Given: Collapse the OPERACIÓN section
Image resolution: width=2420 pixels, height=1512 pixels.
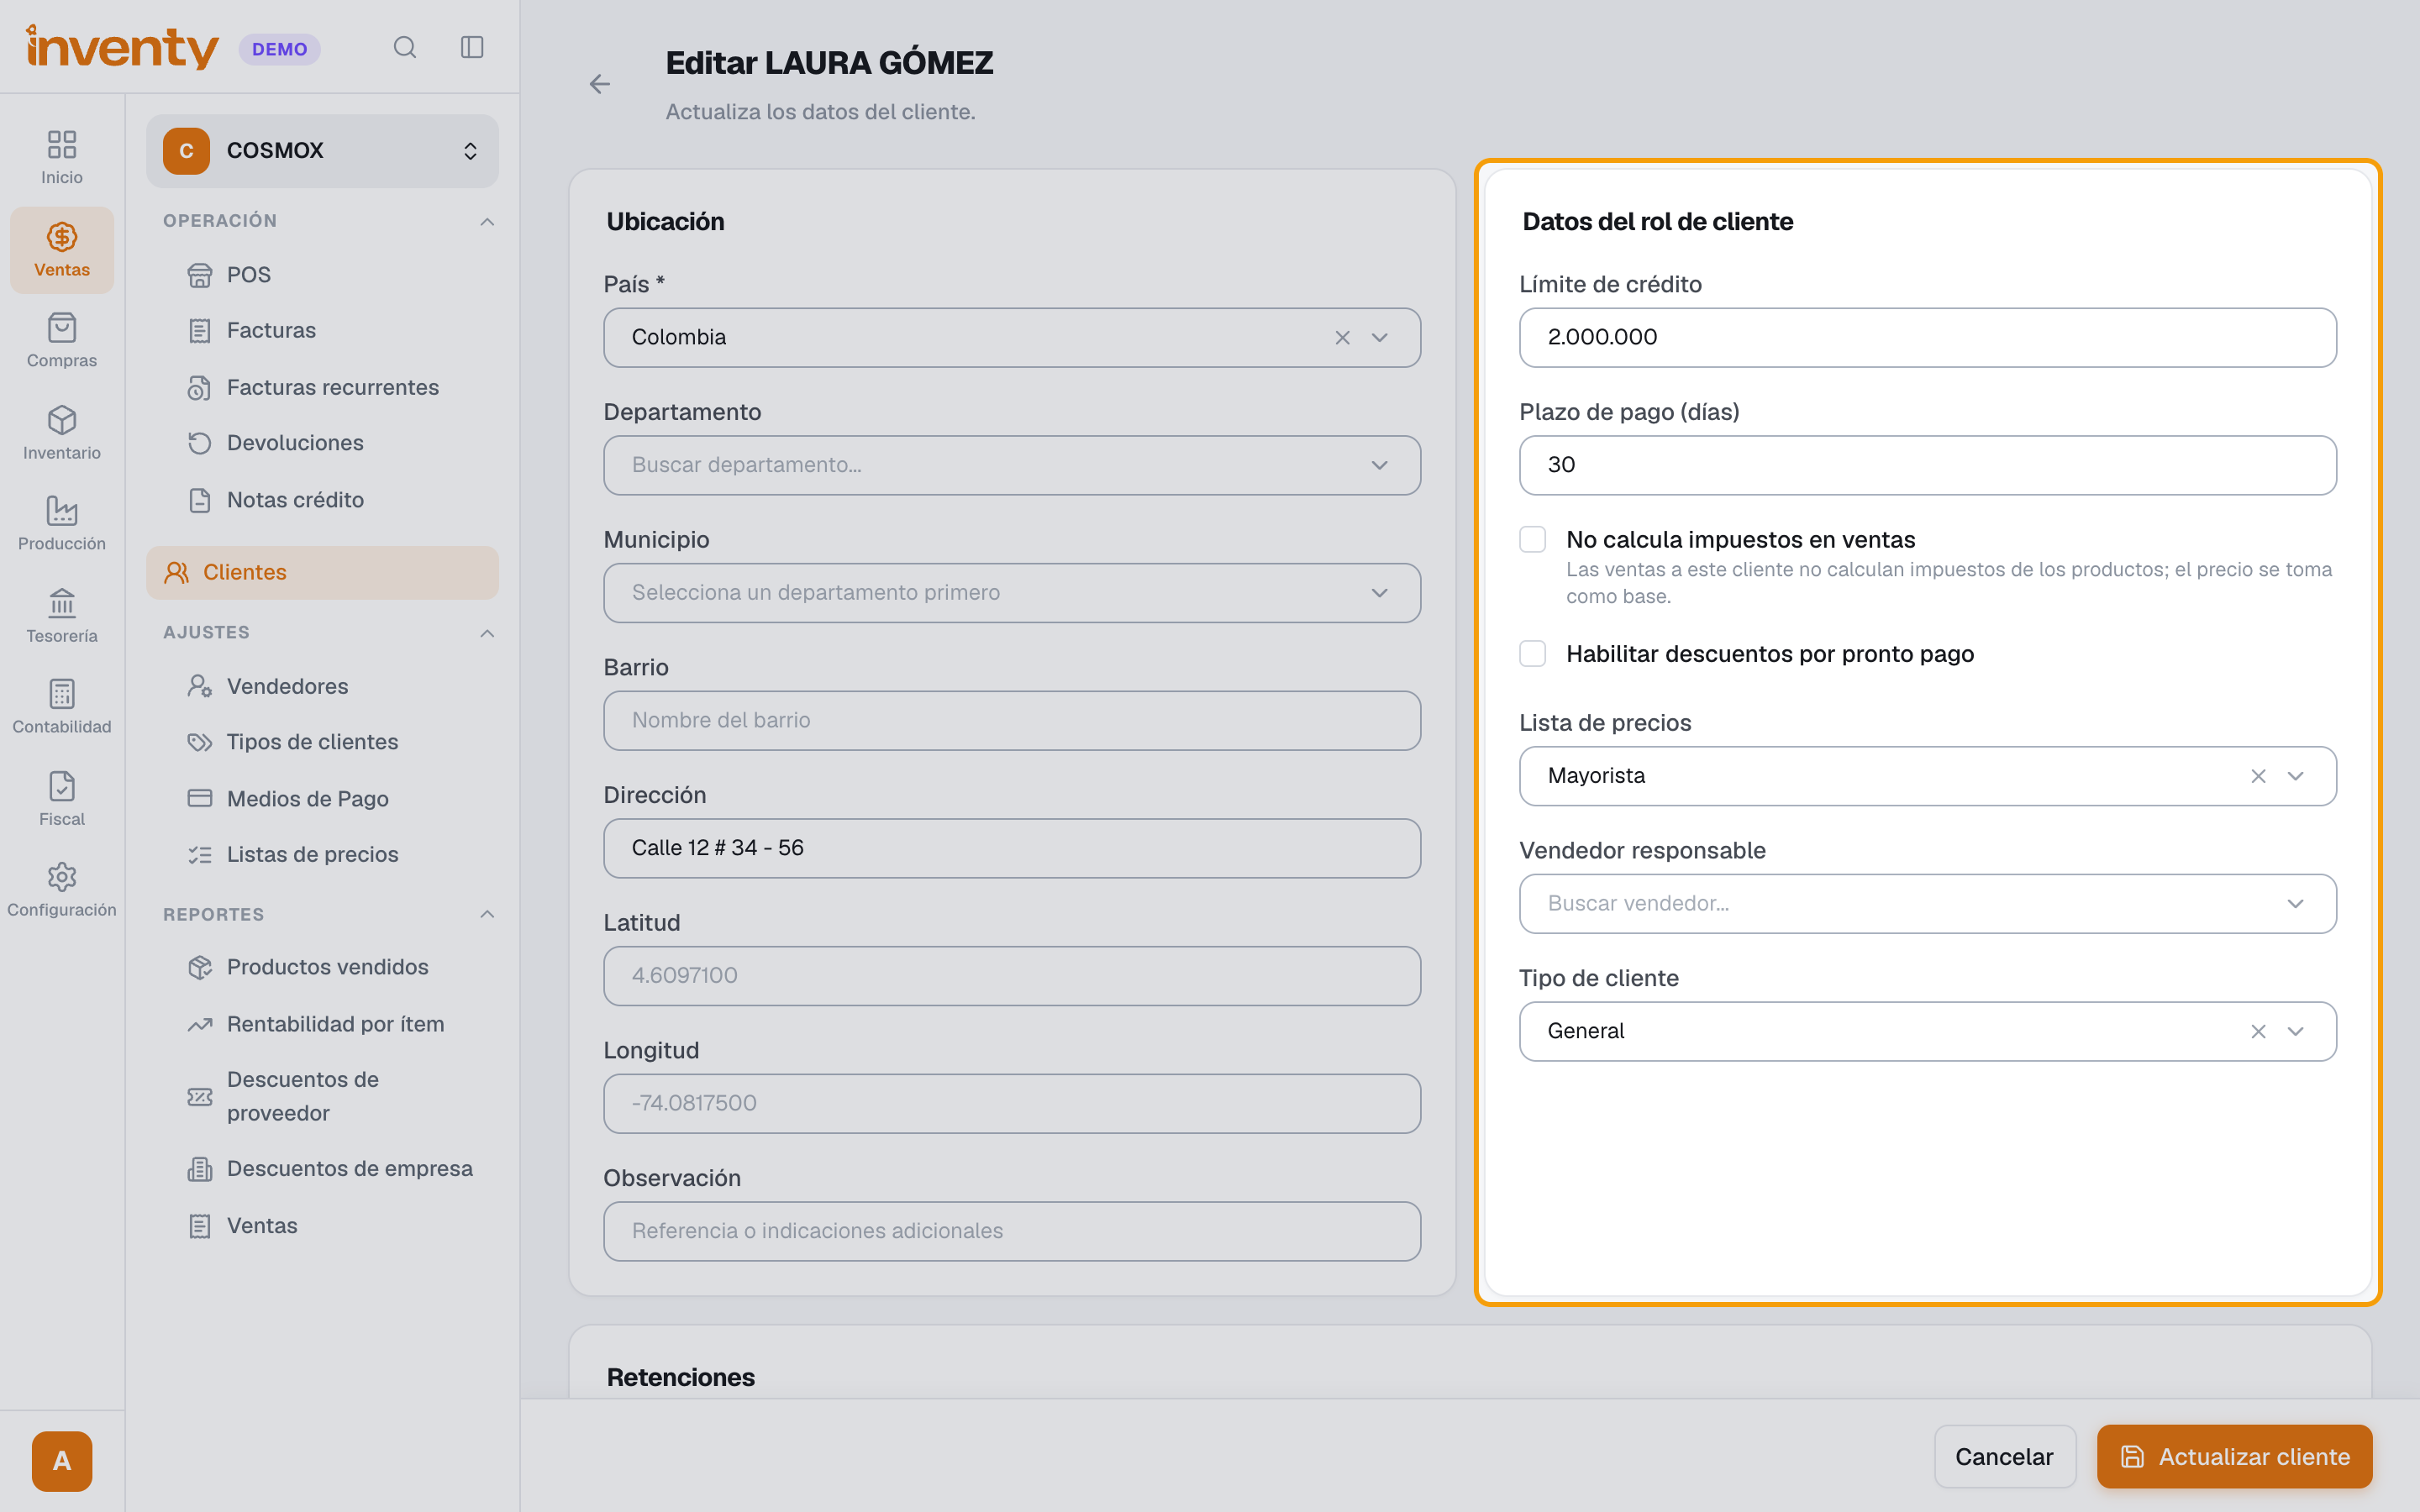Looking at the screenshot, I should click(487, 221).
